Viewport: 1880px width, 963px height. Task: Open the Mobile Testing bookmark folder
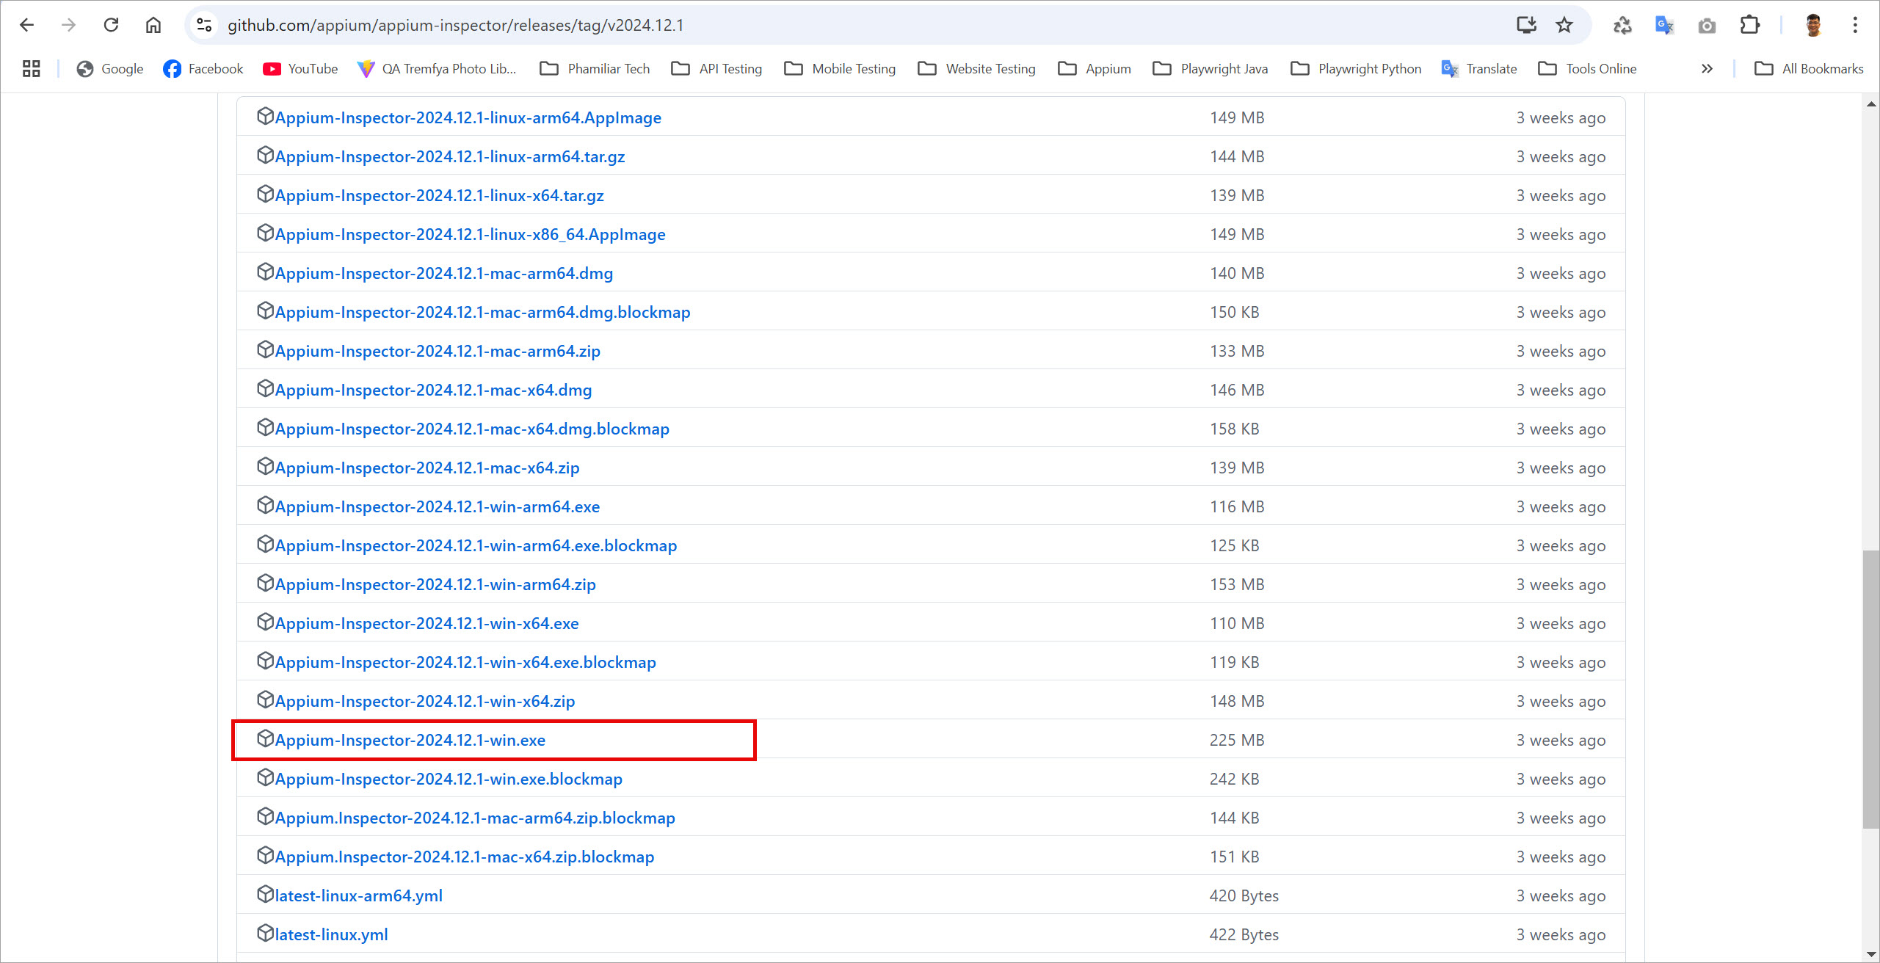point(840,68)
